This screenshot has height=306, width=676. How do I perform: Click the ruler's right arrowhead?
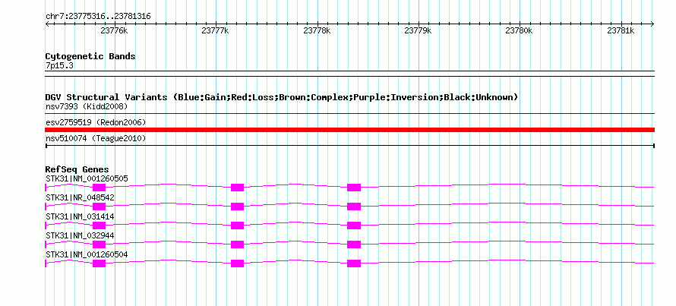coord(652,24)
